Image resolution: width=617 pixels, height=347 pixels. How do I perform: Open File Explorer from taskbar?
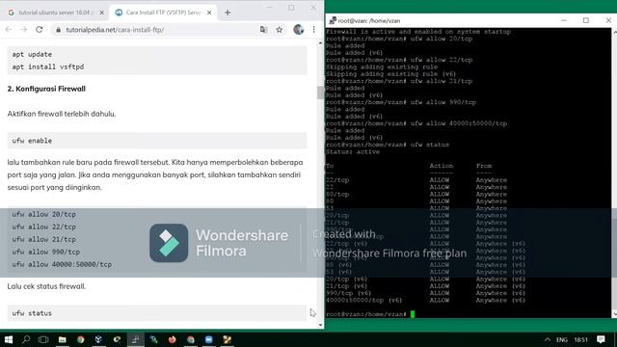click(62, 339)
